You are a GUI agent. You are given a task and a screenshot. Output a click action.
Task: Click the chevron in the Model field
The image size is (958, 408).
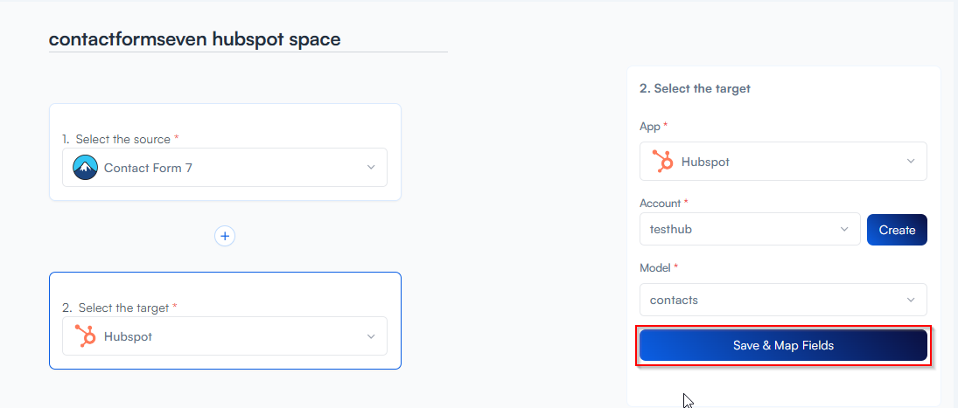point(911,300)
